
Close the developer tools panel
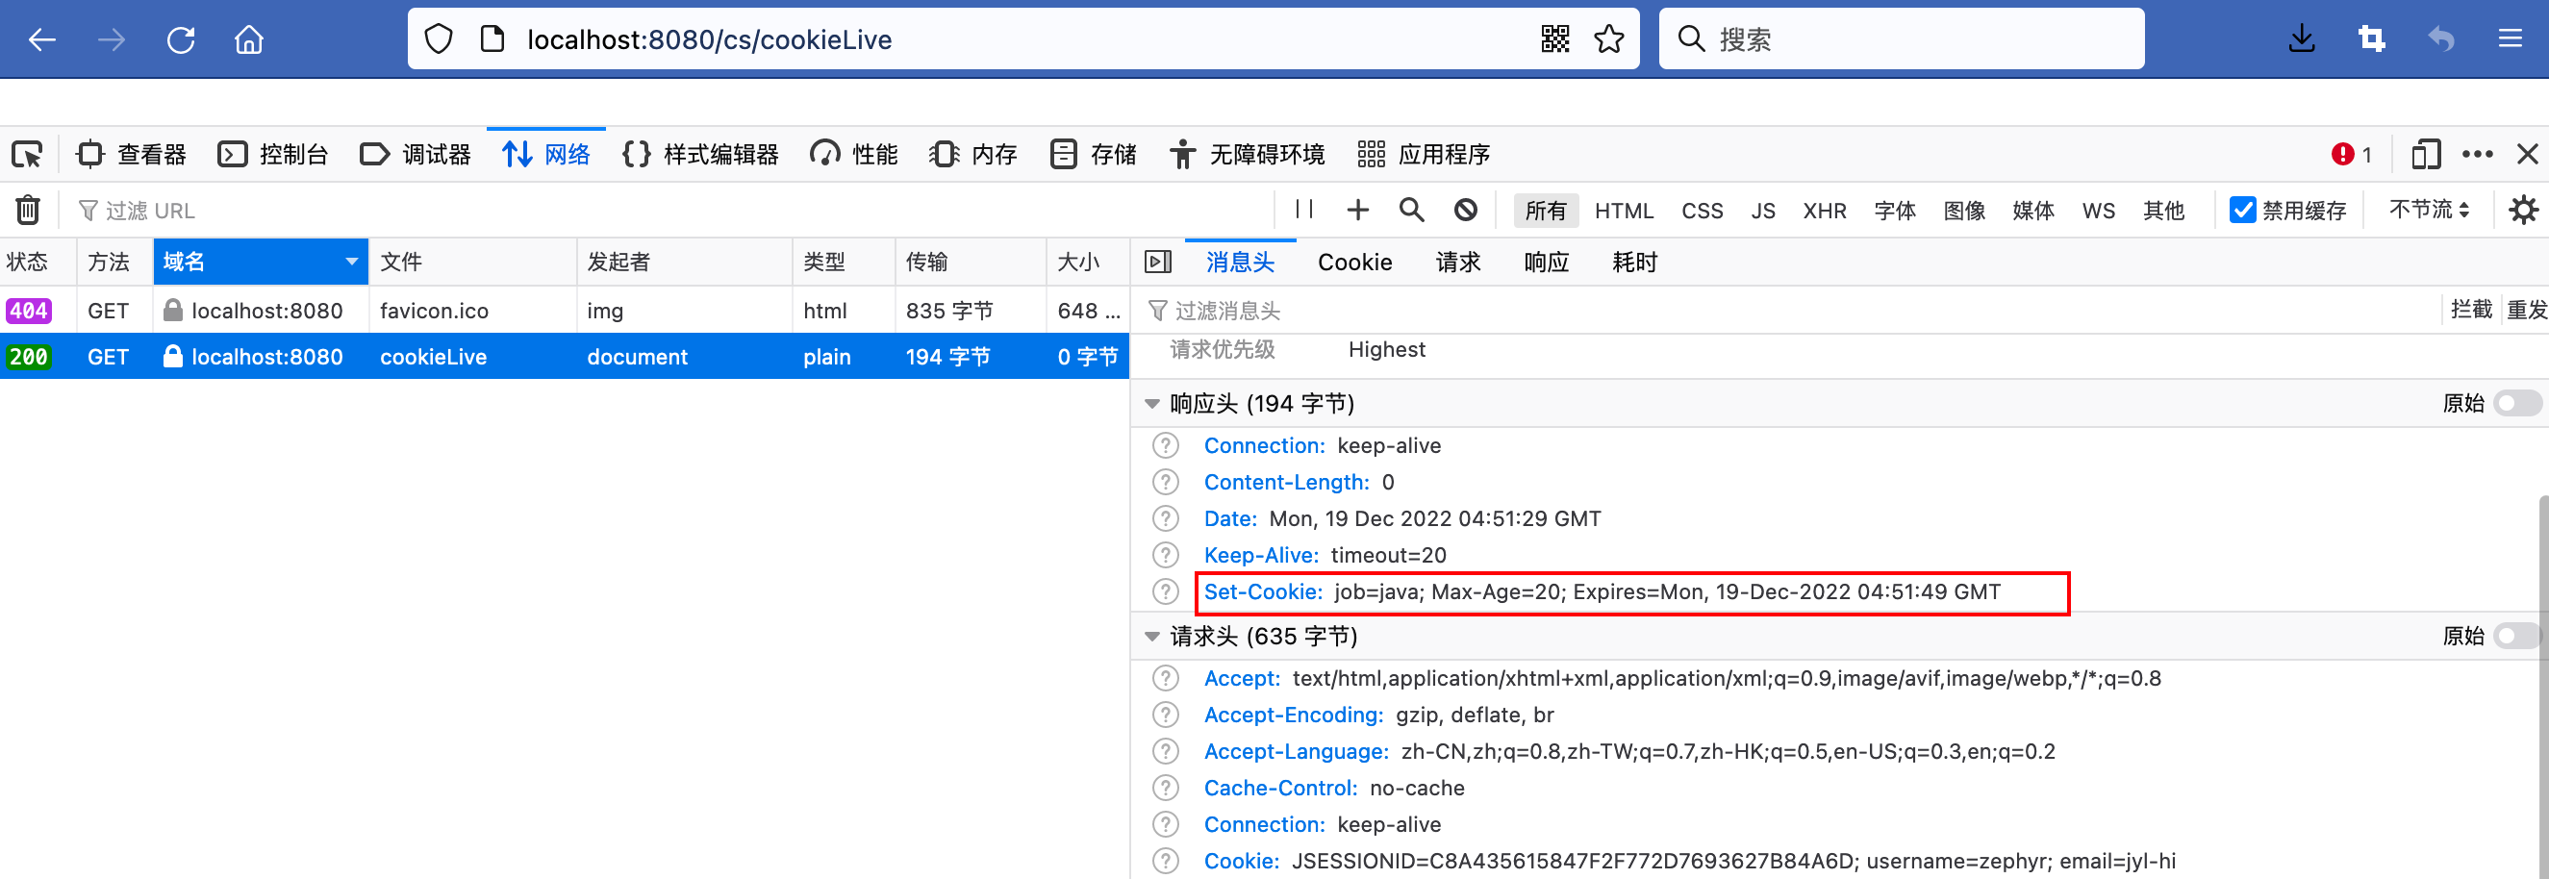2527,155
